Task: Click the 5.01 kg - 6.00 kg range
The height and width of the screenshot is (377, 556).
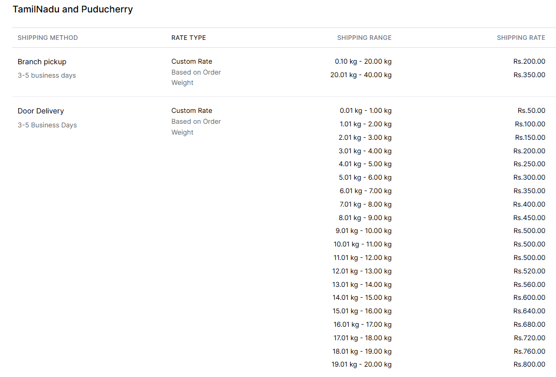Action: click(x=365, y=177)
